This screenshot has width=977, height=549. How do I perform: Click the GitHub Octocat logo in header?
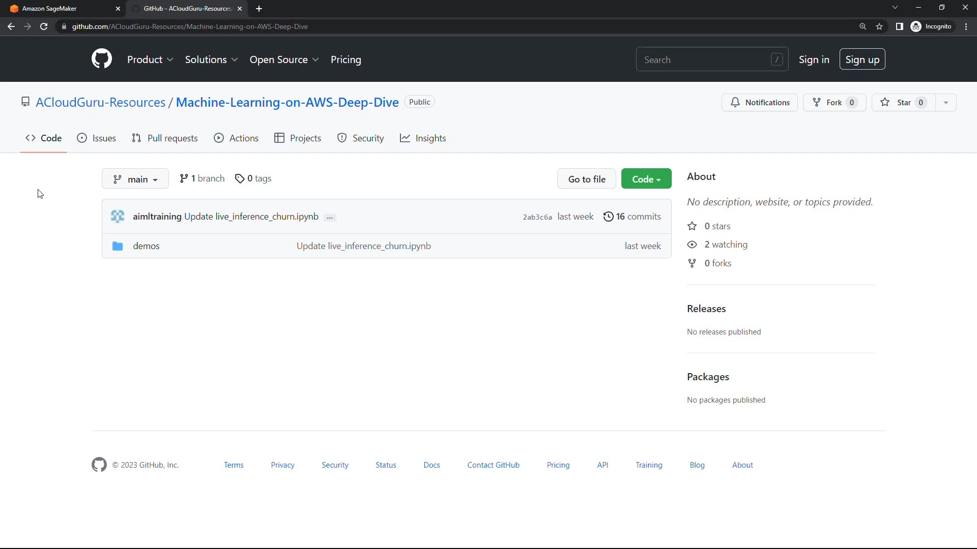click(x=102, y=59)
